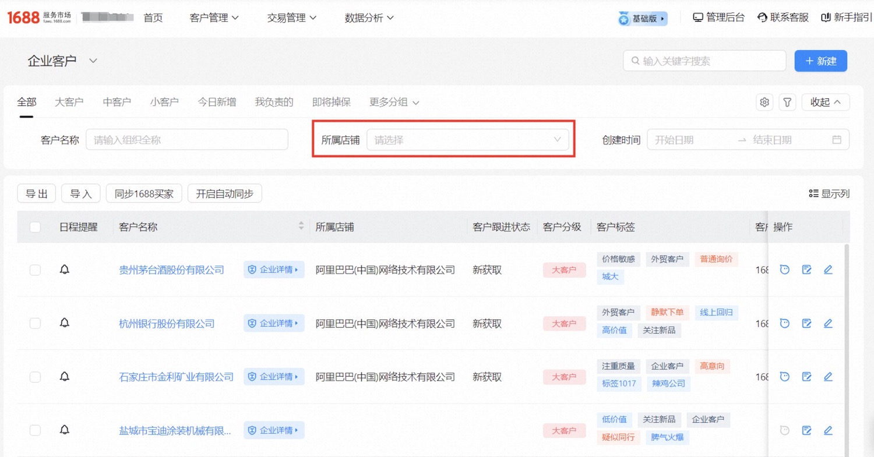Click pencil edit icon in 盐城市宝迪涂装 row
The image size is (874, 457).
pyautogui.click(x=828, y=430)
